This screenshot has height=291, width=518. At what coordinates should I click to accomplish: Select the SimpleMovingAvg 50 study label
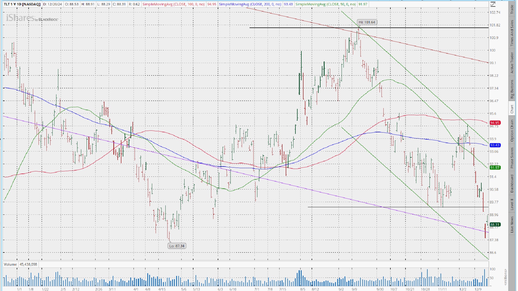(325, 4)
